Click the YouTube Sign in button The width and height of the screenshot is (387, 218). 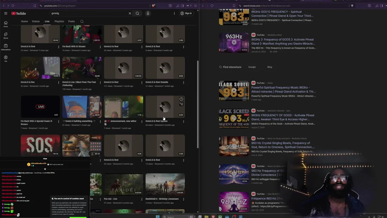coord(186,13)
